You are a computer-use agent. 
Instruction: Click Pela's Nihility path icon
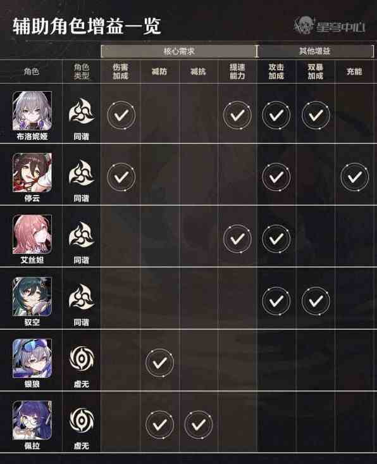pos(82,420)
